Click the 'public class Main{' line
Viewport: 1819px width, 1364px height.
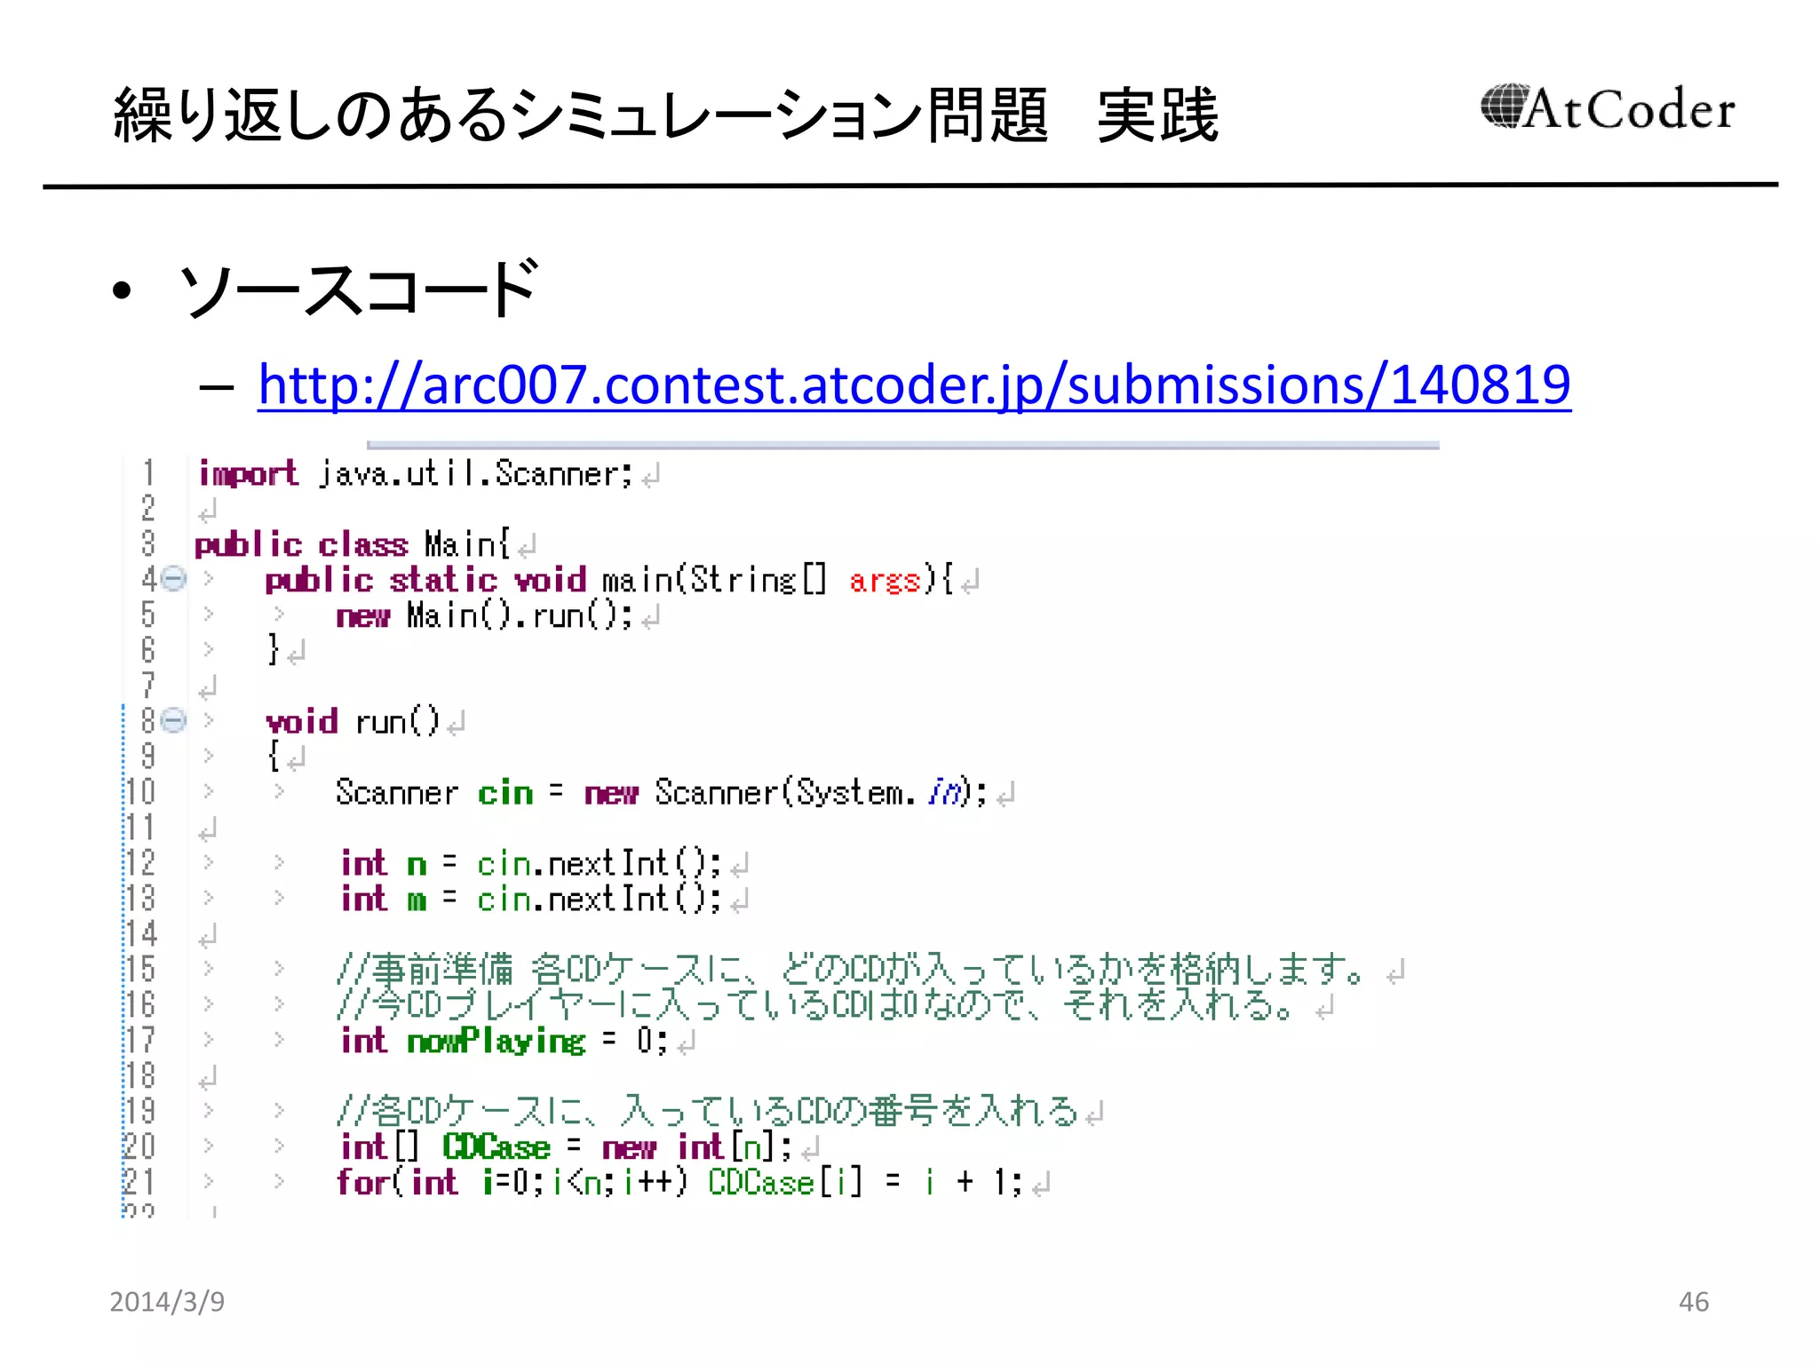coord(352,543)
